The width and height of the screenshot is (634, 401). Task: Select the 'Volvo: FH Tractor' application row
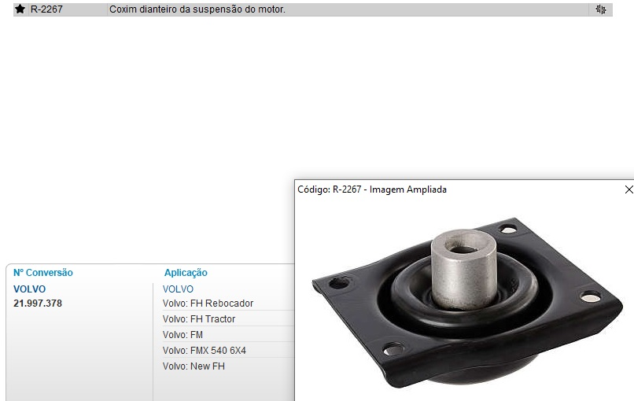coord(228,319)
